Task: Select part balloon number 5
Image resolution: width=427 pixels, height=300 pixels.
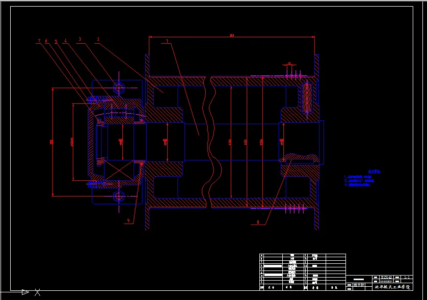Action: 56,41
